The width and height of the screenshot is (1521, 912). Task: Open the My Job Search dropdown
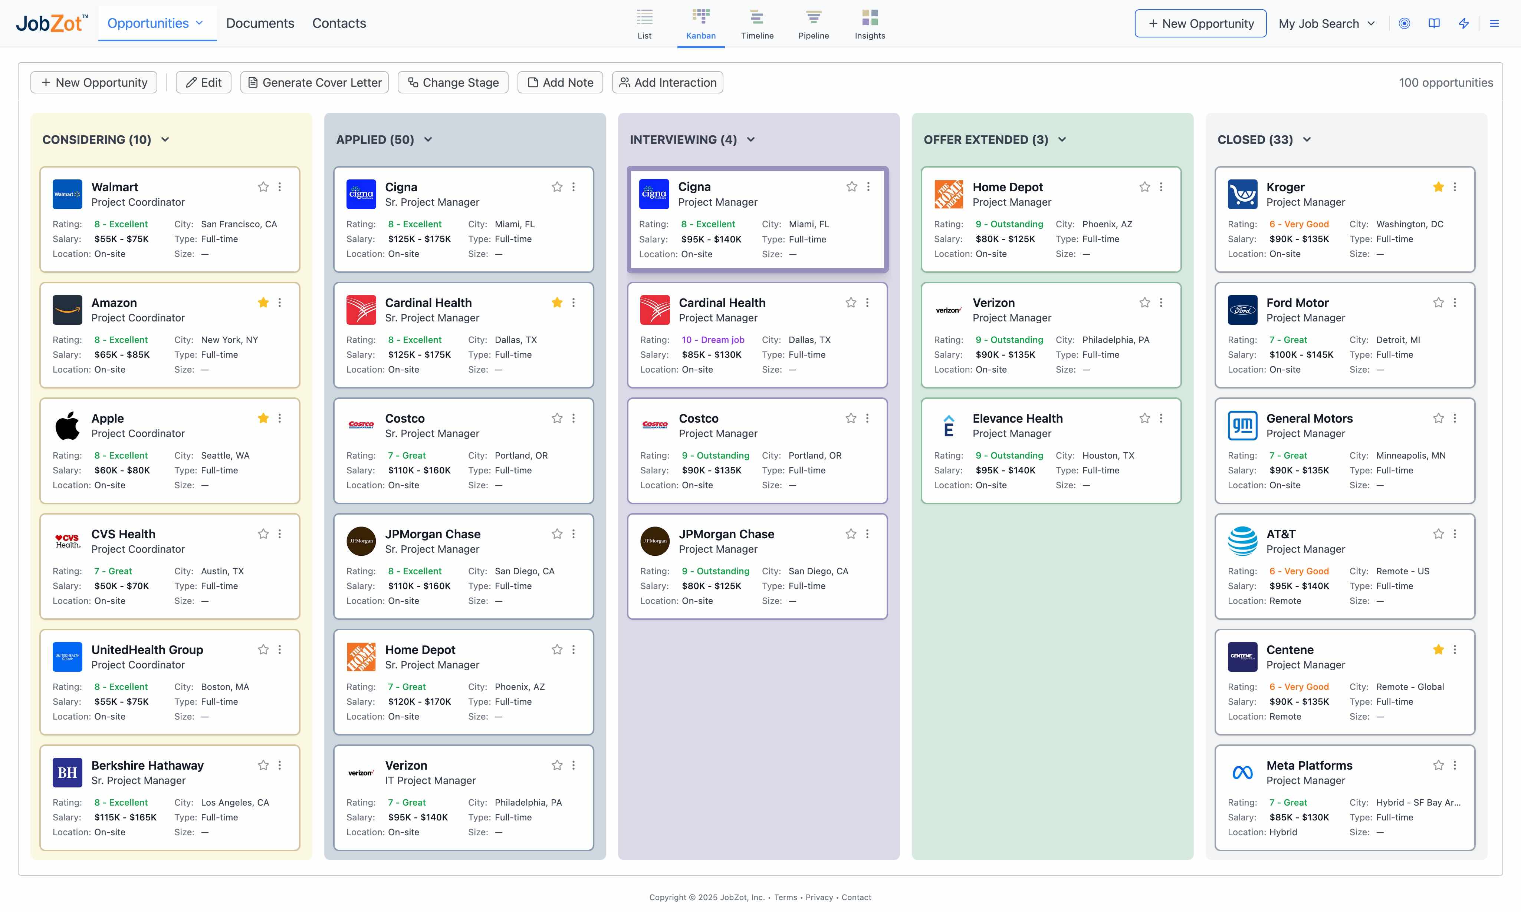click(1327, 23)
